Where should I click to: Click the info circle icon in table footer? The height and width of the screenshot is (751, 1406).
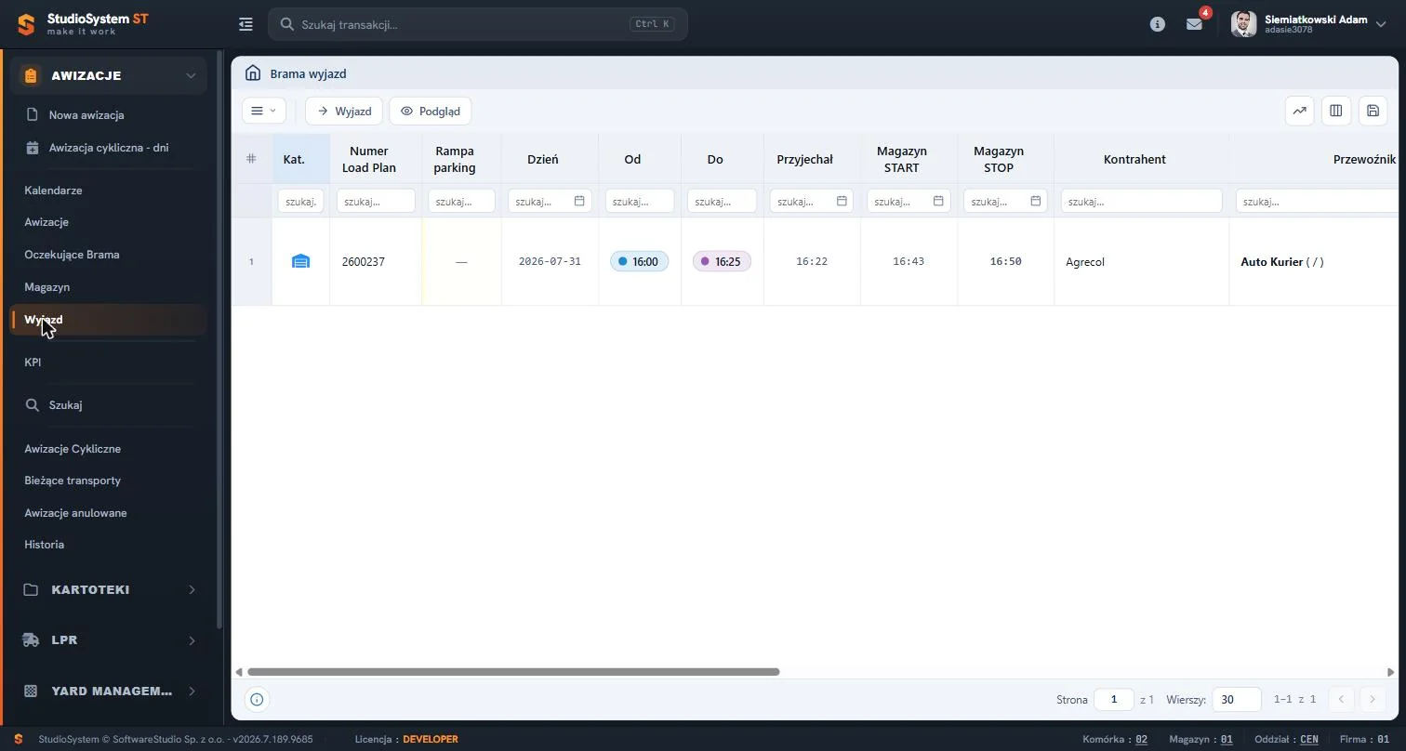click(x=257, y=699)
